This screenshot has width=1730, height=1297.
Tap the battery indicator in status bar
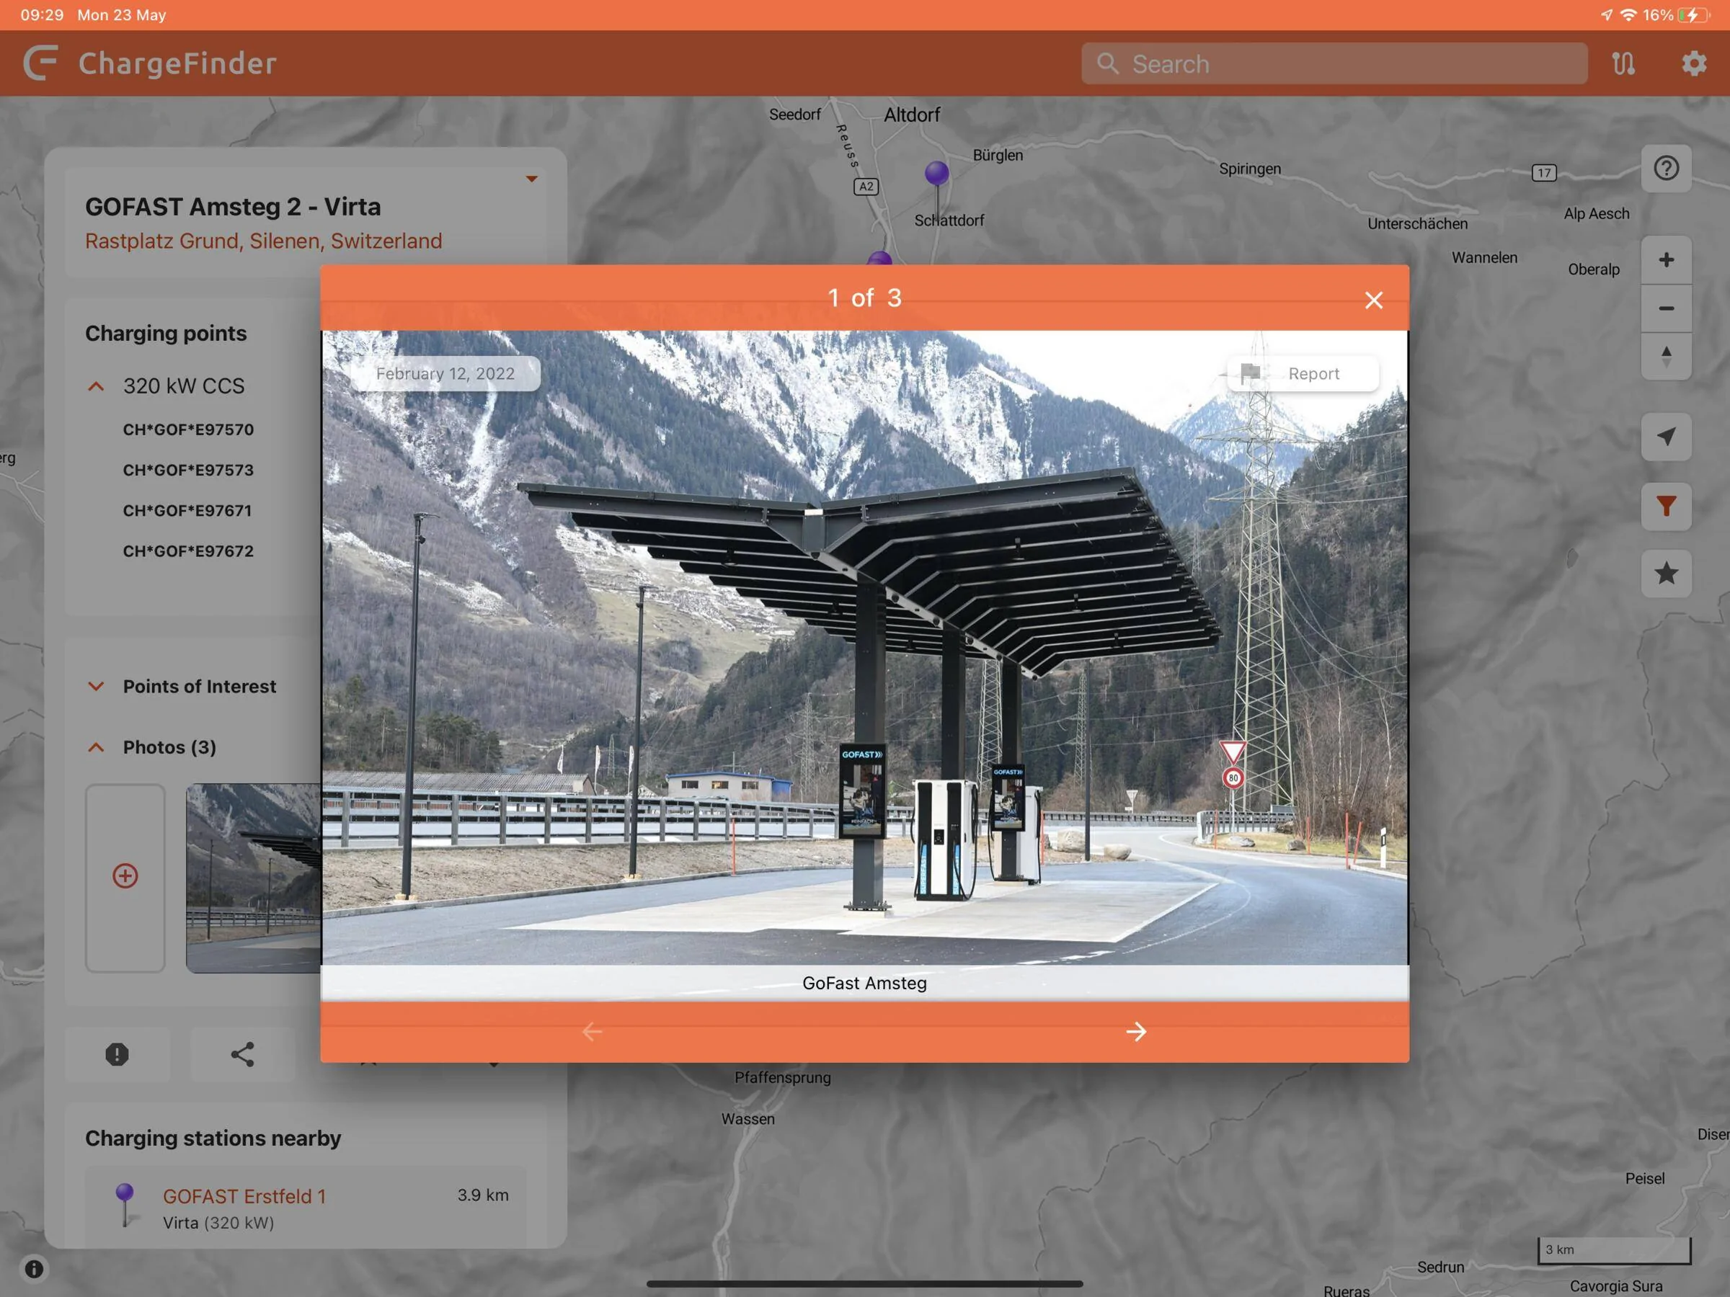(1693, 15)
